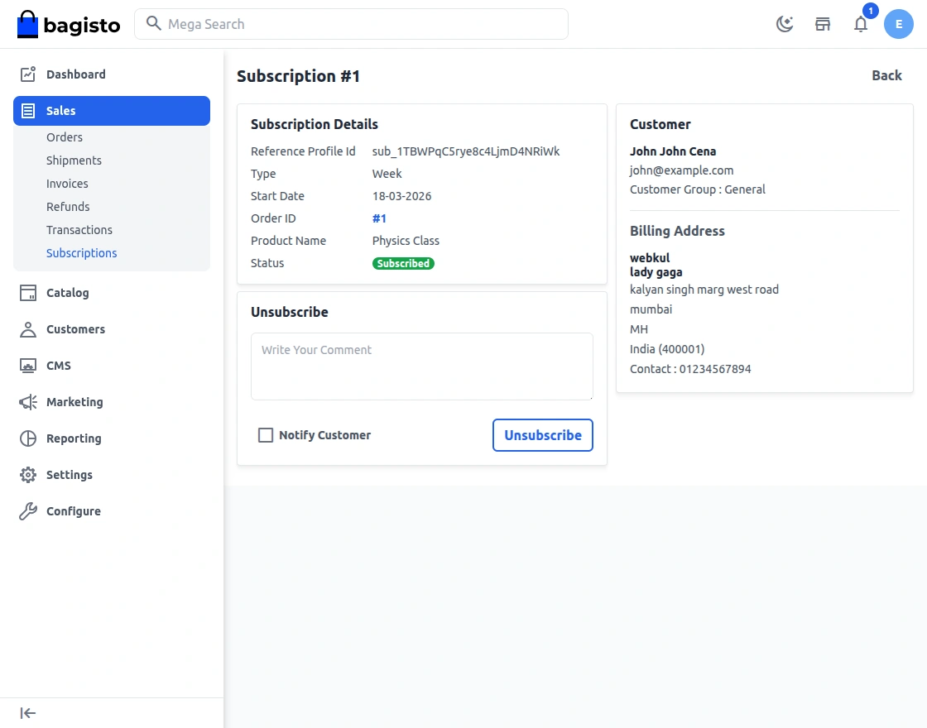This screenshot has height=728, width=927.
Task: Select the Catalog sidebar icon
Action: click(x=27, y=292)
